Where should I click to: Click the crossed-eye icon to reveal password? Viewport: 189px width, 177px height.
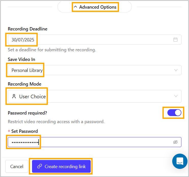(x=175, y=142)
